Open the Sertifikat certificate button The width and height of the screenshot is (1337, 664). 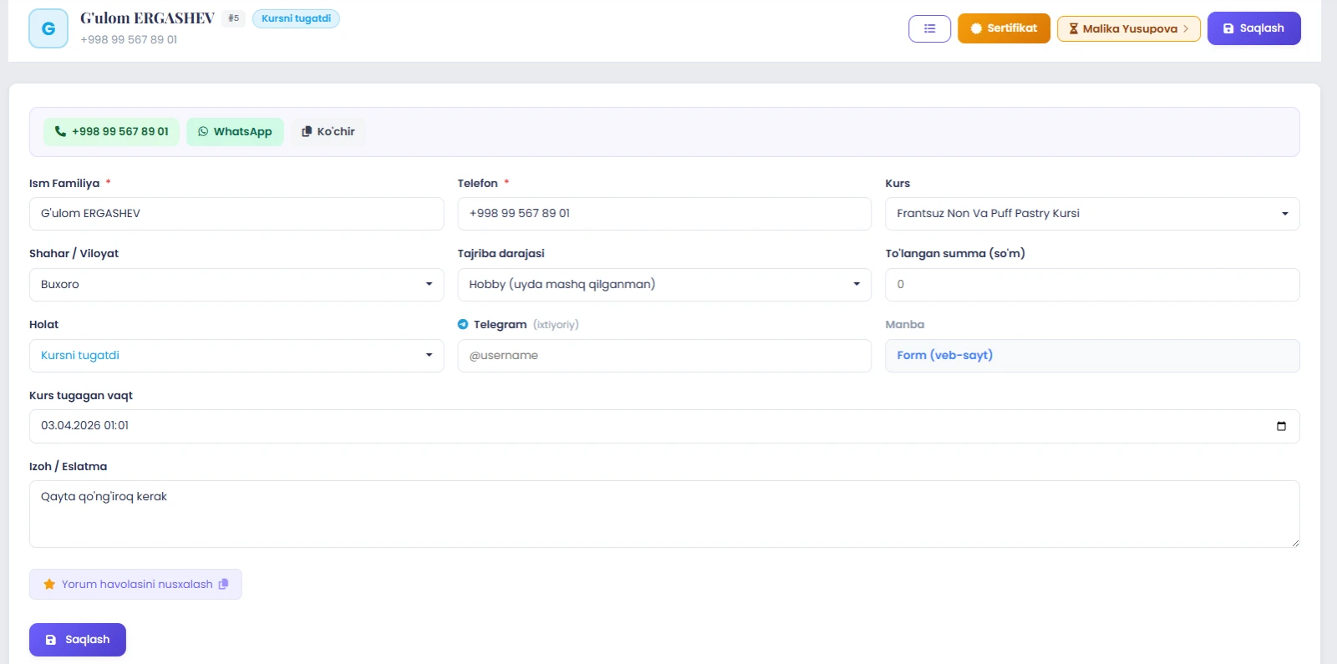click(1004, 28)
